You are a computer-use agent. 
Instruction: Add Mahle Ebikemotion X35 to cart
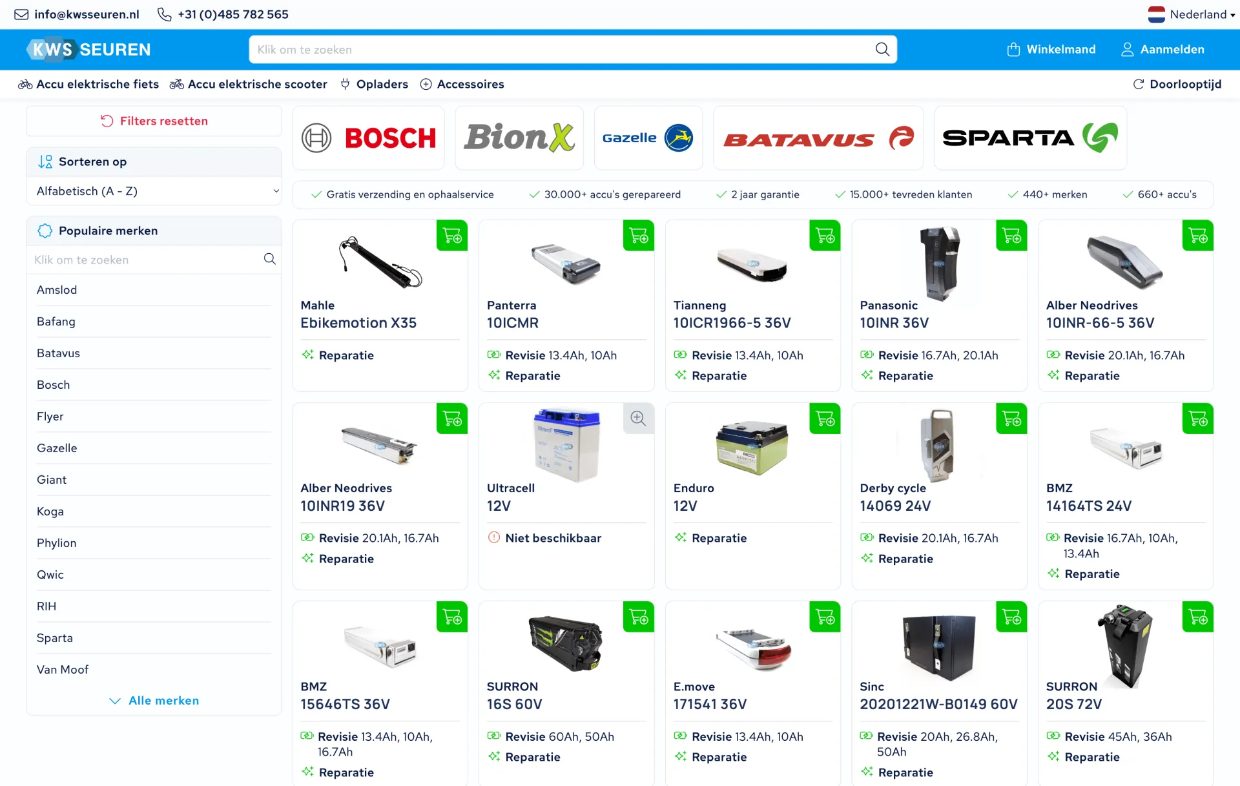click(x=452, y=236)
